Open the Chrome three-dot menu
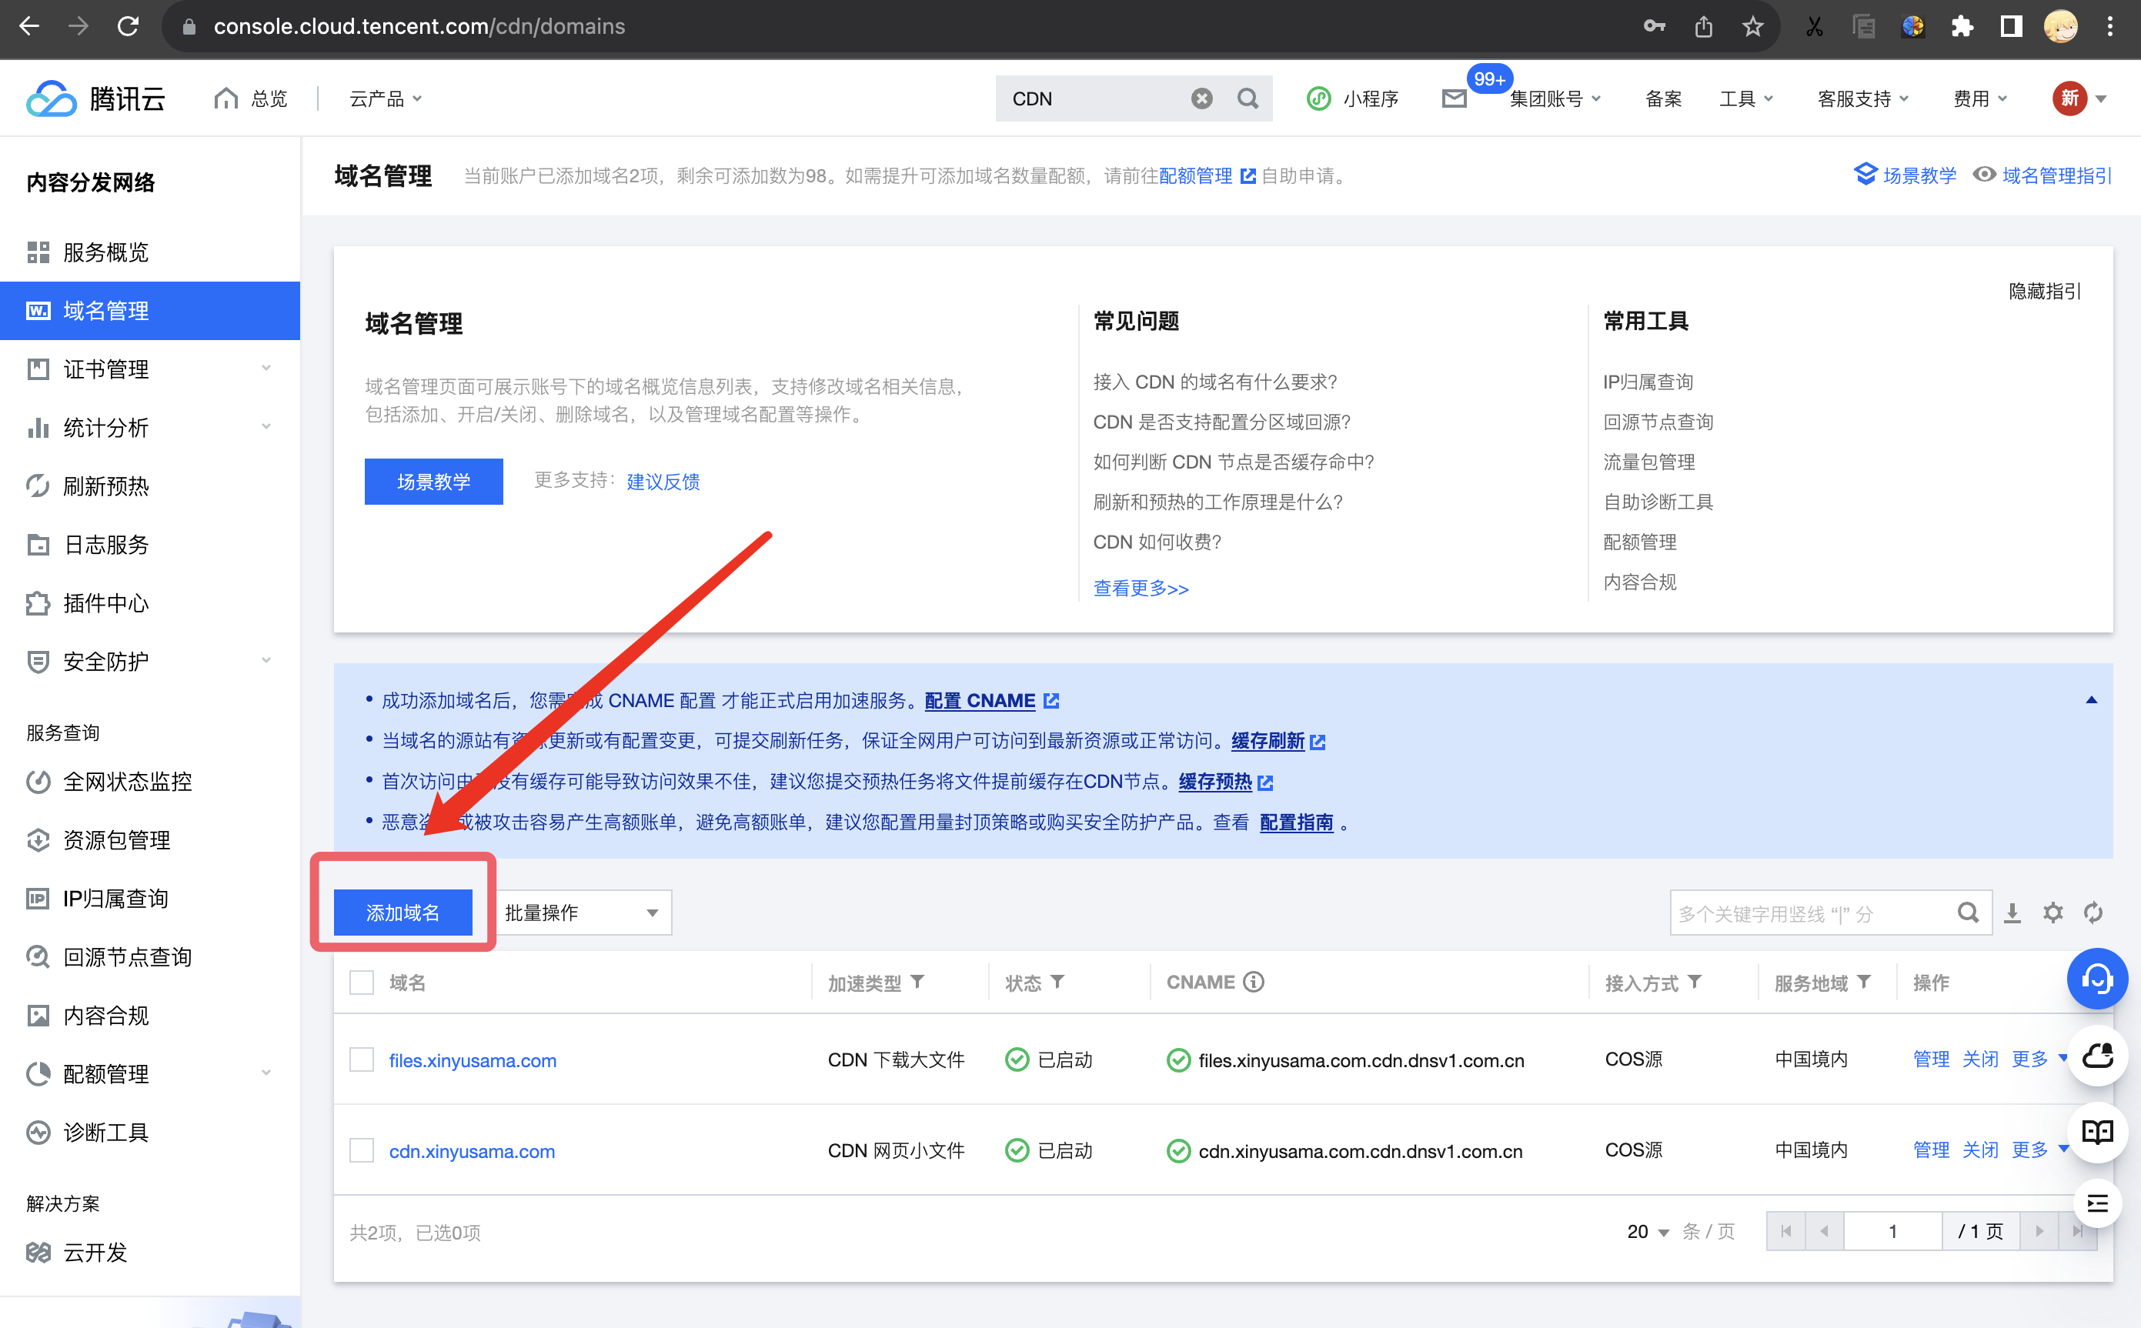The height and width of the screenshot is (1328, 2141). [2109, 26]
